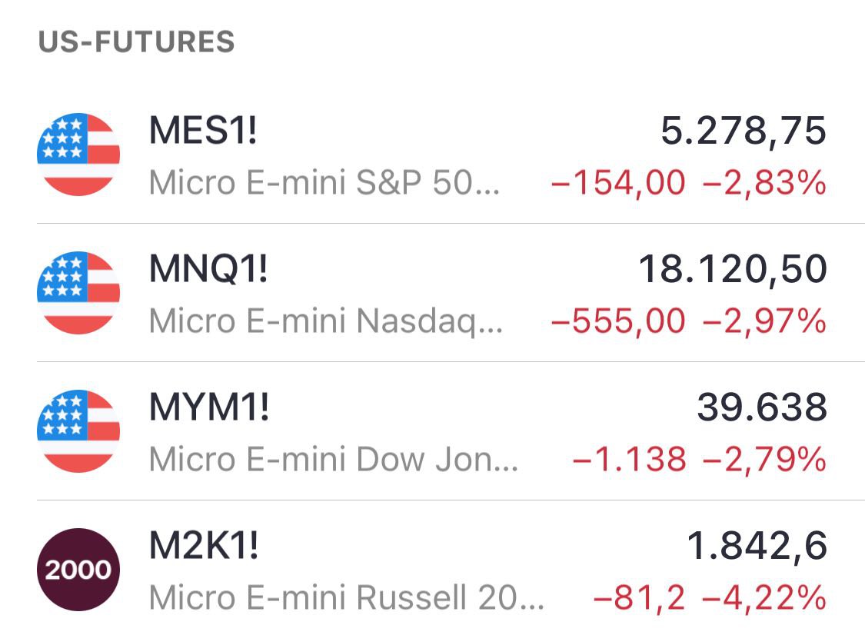Tap the −2,83% change for MES1!
The width and height of the screenshot is (865, 635).
pos(764,183)
